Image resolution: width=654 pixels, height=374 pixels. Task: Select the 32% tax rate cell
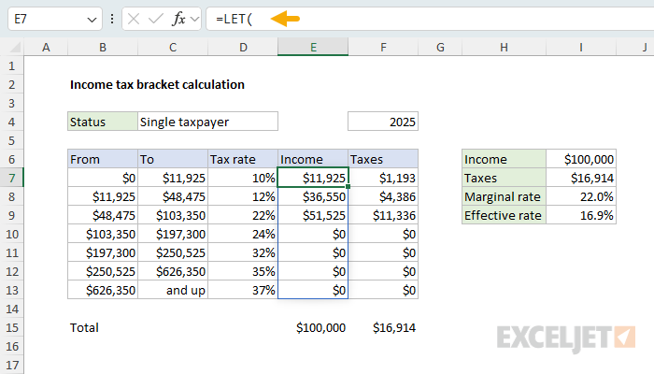coord(243,253)
